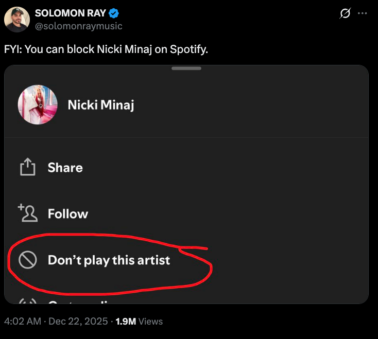Screen dimensions: 378x339
Task: Select "Don't play this artist" option
Action: click(109, 260)
